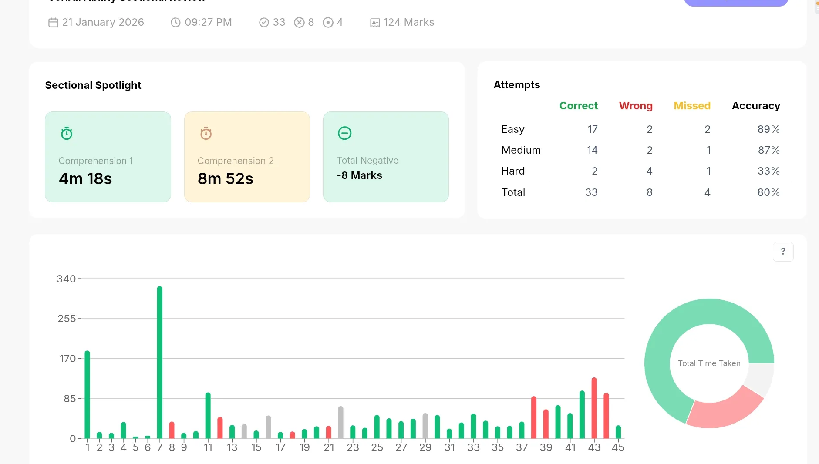Click the minus icon in the Total Negative card
819x464 pixels.
point(345,133)
